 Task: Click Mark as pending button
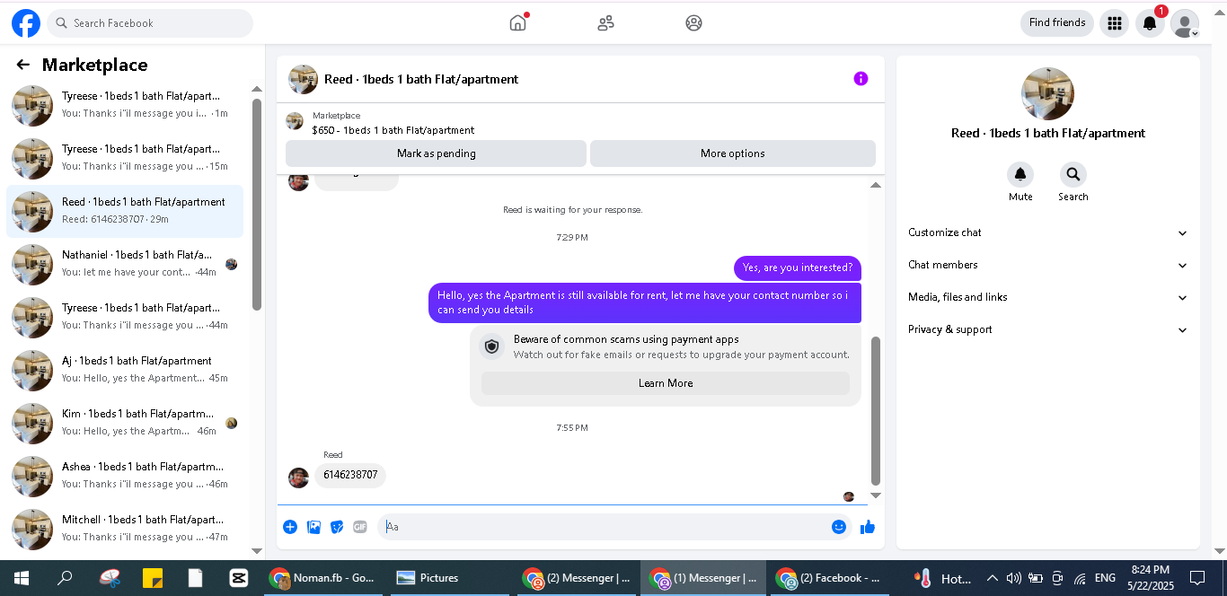(x=436, y=153)
